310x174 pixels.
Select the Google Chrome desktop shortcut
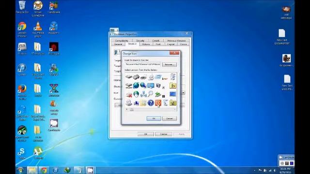coord(22,29)
